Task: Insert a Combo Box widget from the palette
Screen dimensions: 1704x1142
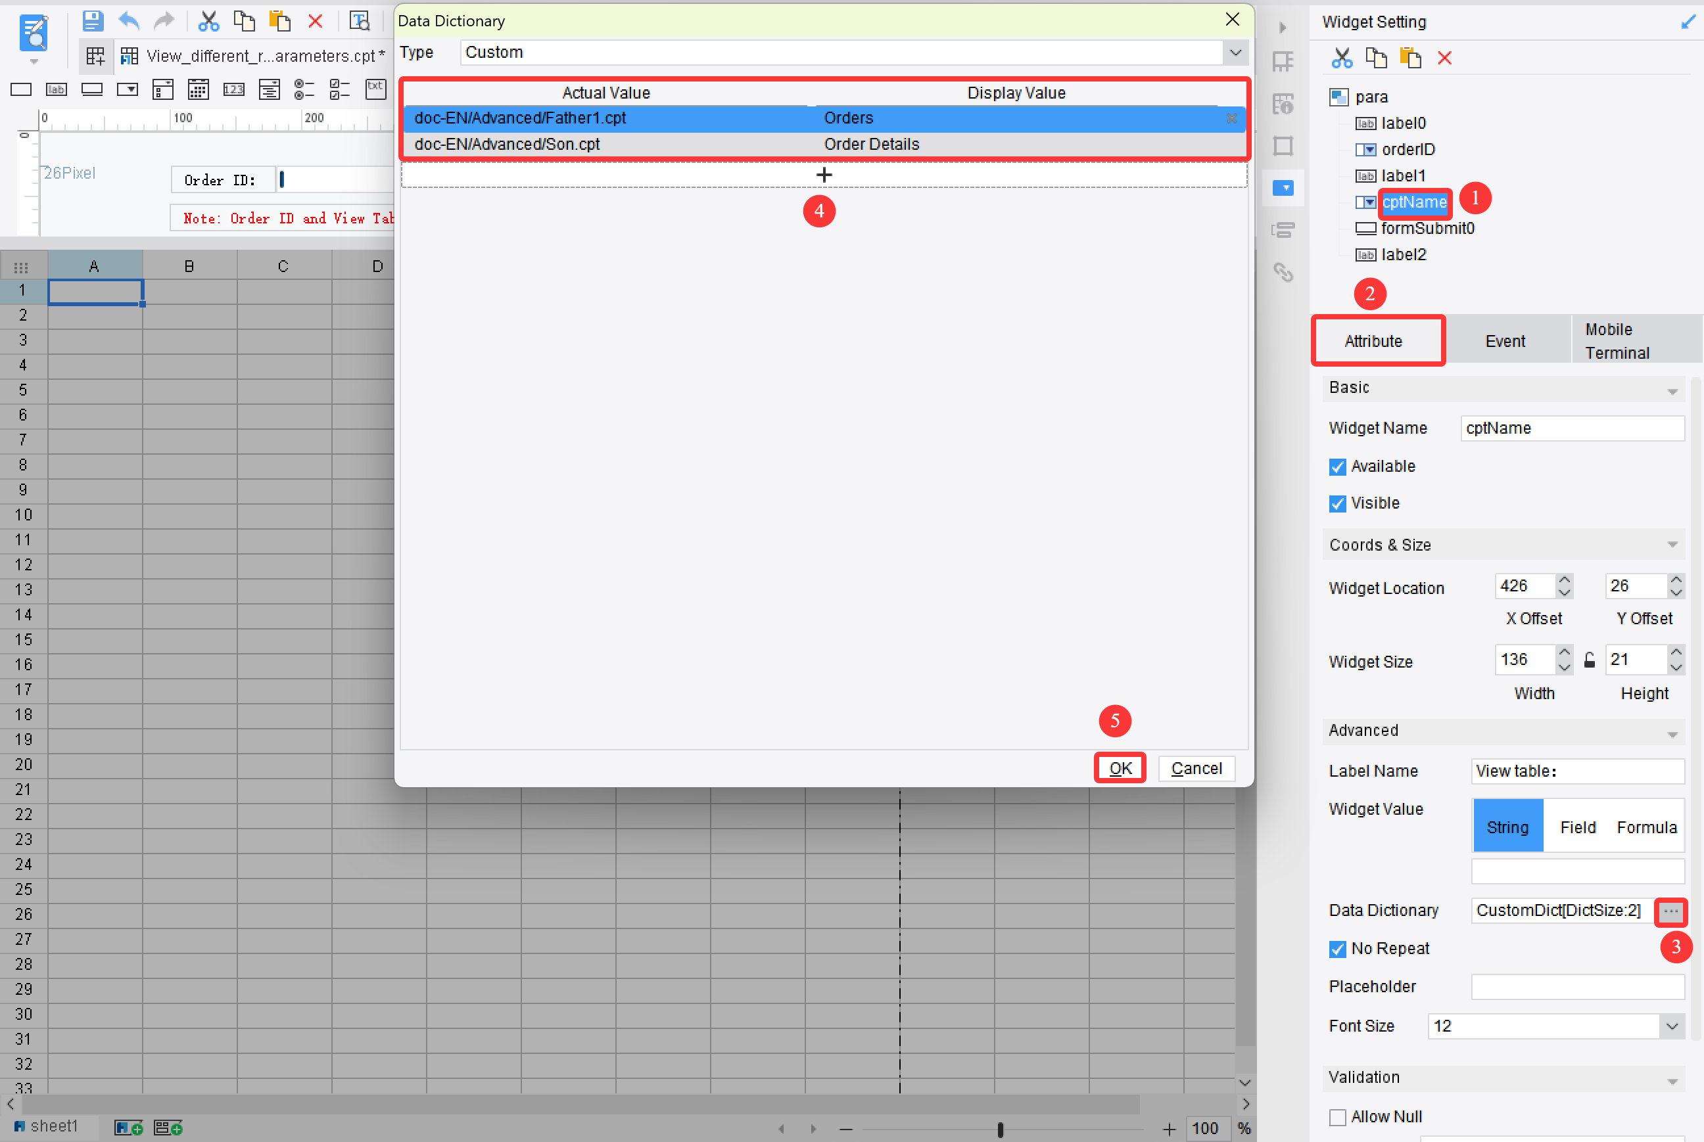Action: click(x=128, y=89)
